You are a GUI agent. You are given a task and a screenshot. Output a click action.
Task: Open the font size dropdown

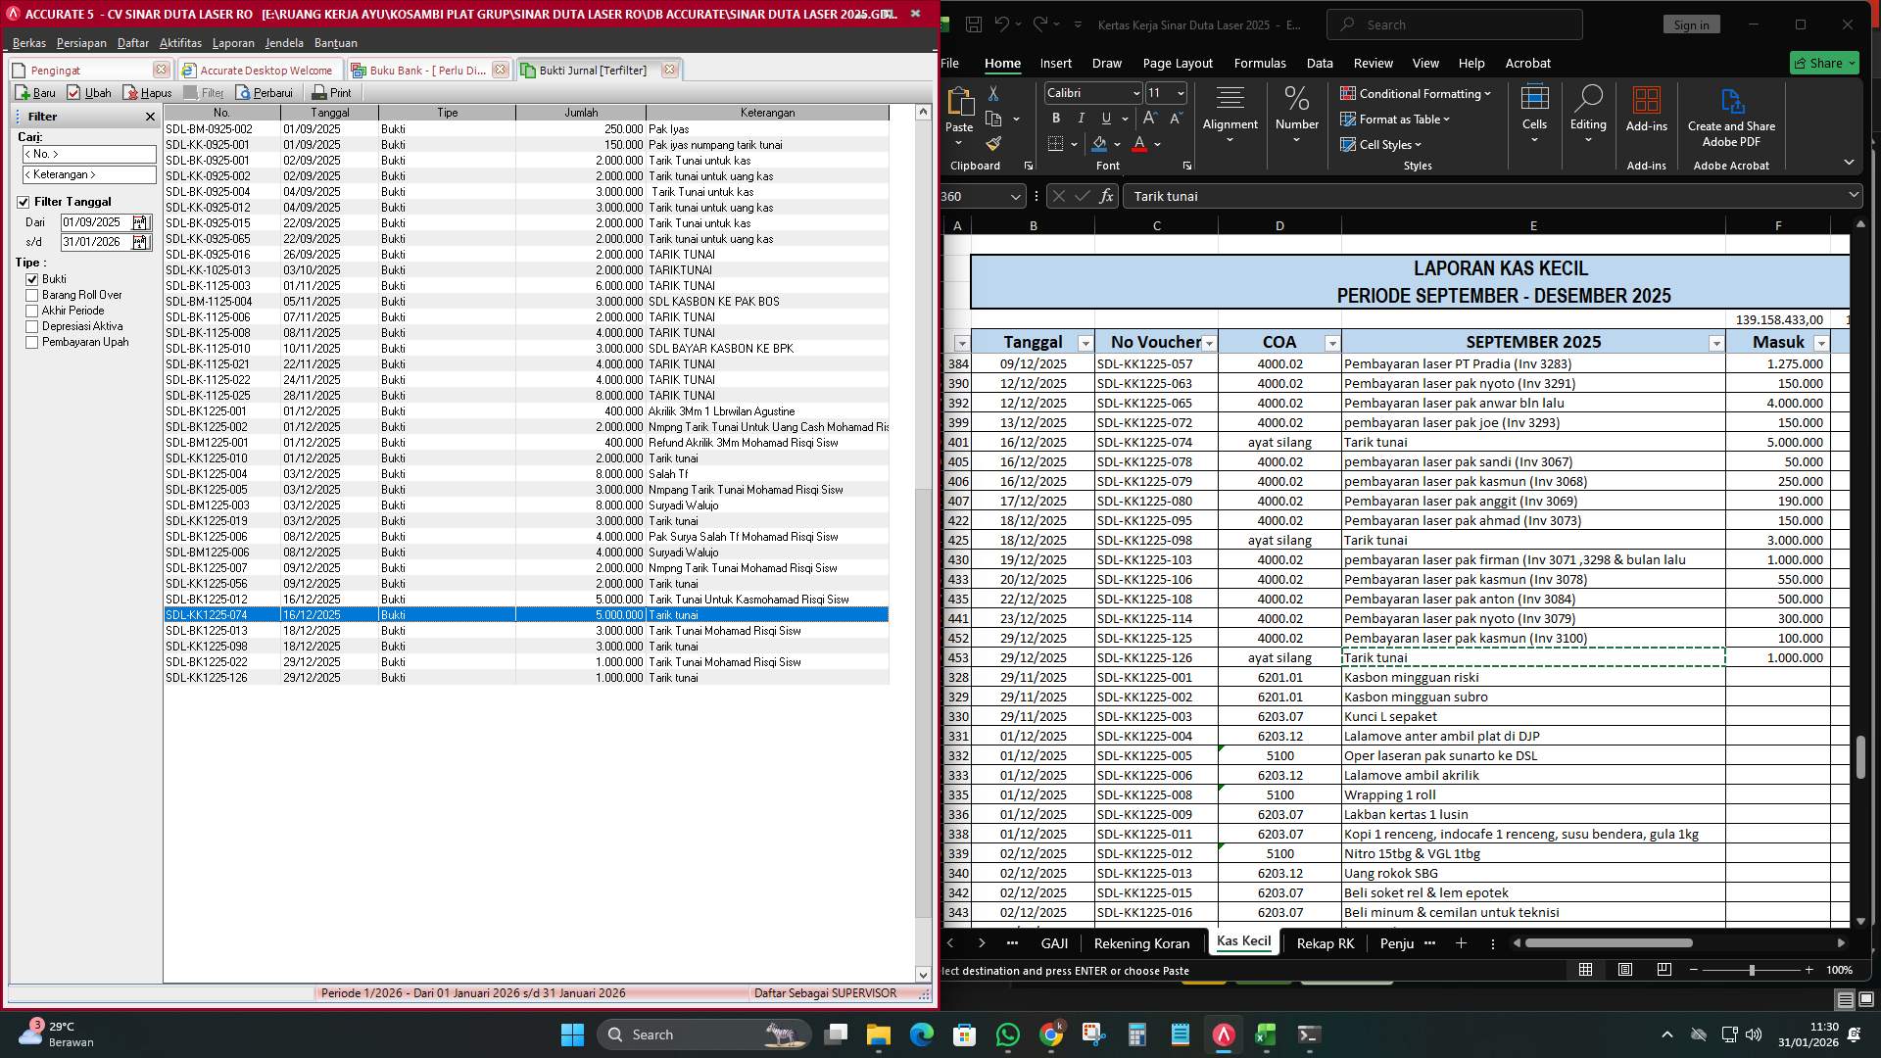(1179, 92)
